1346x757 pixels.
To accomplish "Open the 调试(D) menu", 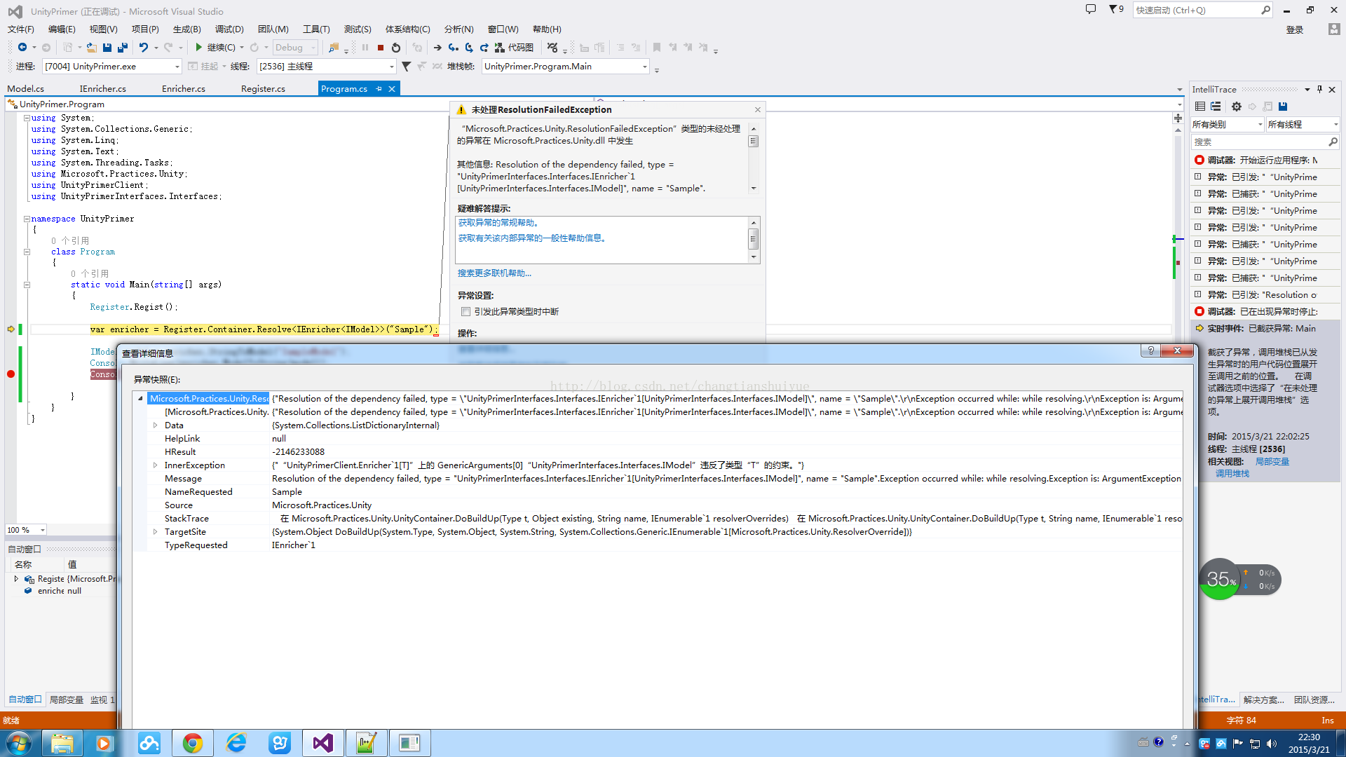I will (x=229, y=29).
